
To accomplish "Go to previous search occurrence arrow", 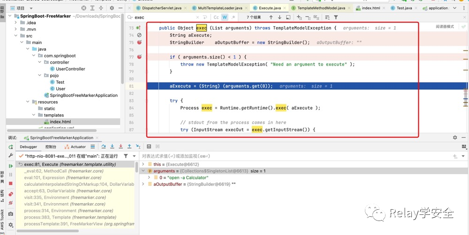I will click(x=271, y=17).
